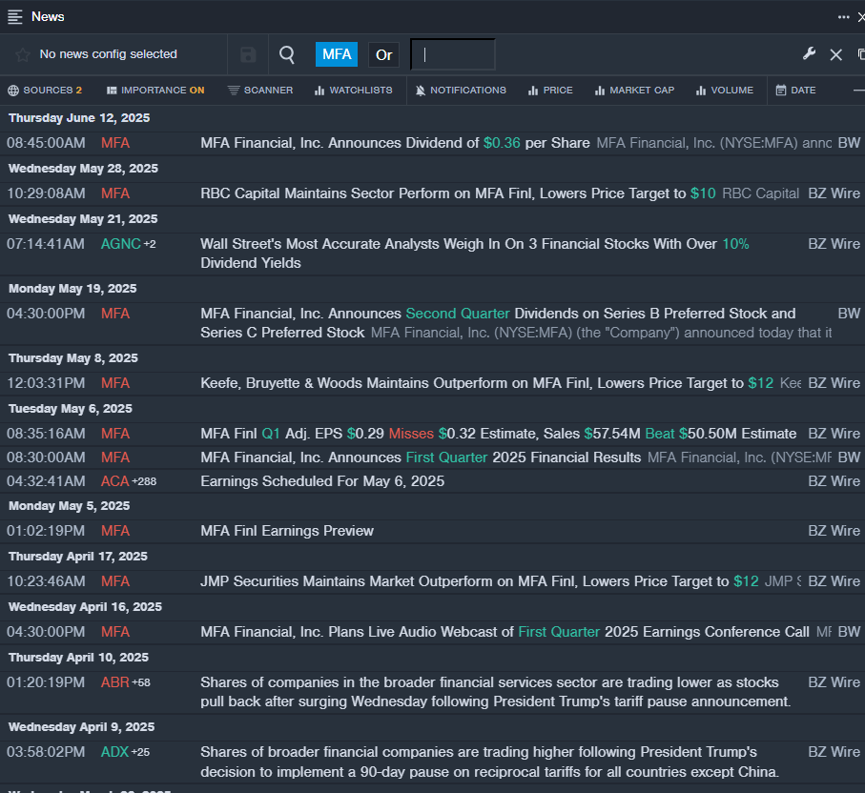
Task: Open RBC Capital Maintains Sector Perform headline
Action: (458, 194)
